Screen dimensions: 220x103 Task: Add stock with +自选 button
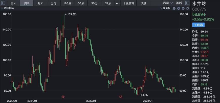pos(199,25)
